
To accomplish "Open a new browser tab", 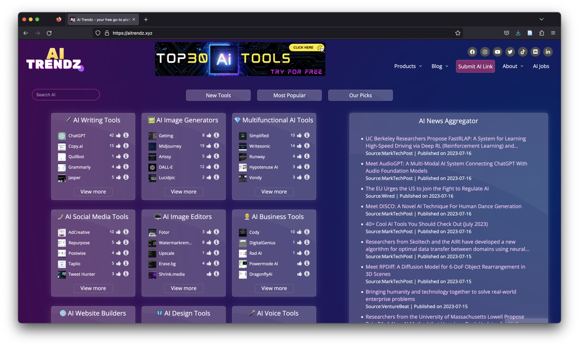I will pos(146,19).
